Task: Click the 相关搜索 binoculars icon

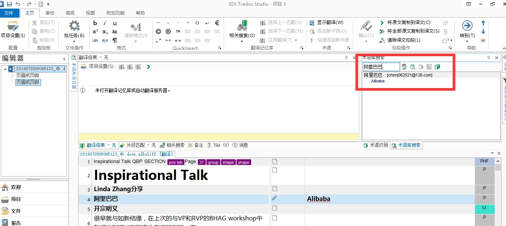Action: pyautogui.click(x=242, y=26)
